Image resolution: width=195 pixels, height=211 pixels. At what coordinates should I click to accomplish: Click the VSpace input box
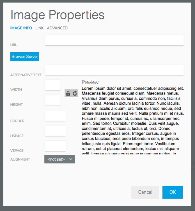point(56,146)
